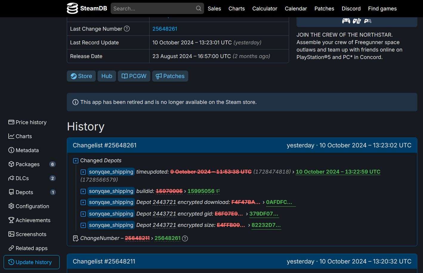Open change number 25648261 link in table
The height and width of the screenshot is (273, 423).
pyautogui.click(x=165, y=29)
